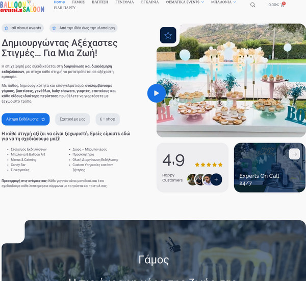This screenshot has height=281, width=306.
Task: Click the 0,00€ cart total
Action: (273, 5)
